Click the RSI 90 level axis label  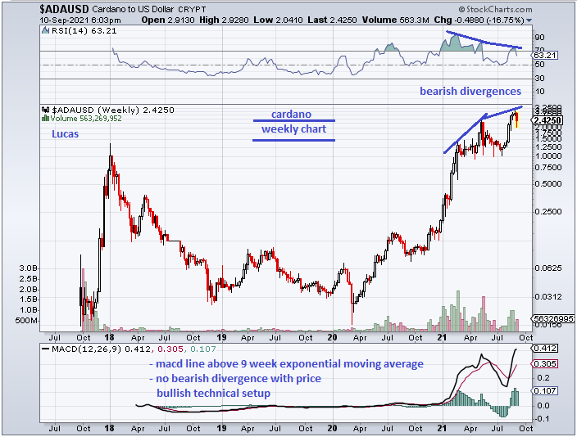tap(539, 38)
